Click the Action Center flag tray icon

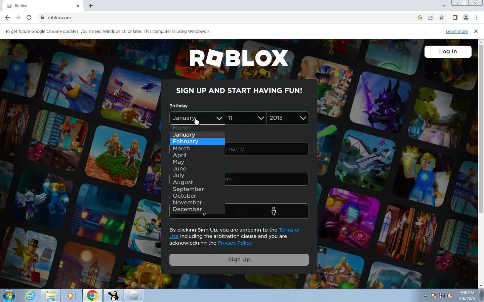[434, 296]
